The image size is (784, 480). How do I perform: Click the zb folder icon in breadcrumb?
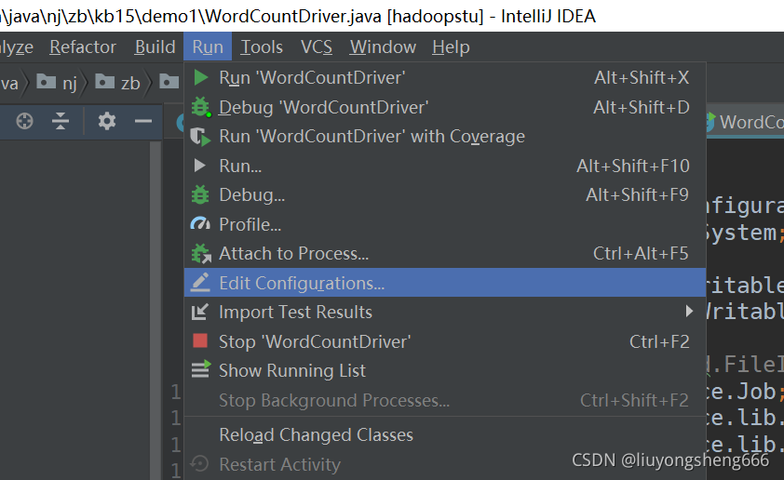click(x=105, y=81)
